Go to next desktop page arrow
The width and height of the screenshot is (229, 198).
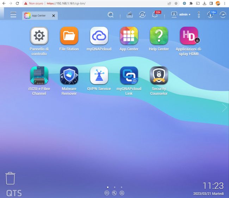[x=224, y=108]
